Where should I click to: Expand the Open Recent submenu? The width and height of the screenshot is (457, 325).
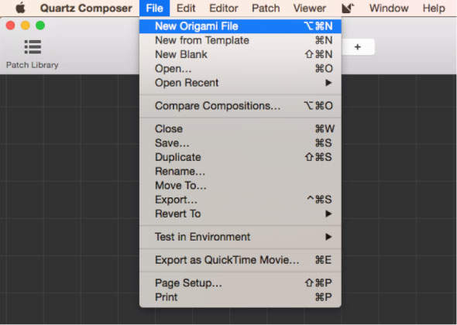pyautogui.click(x=240, y=83)
